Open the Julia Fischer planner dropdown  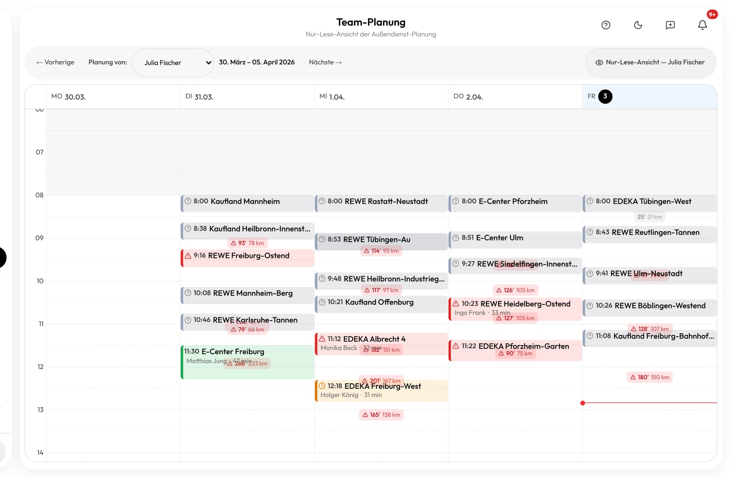point(173,62)
